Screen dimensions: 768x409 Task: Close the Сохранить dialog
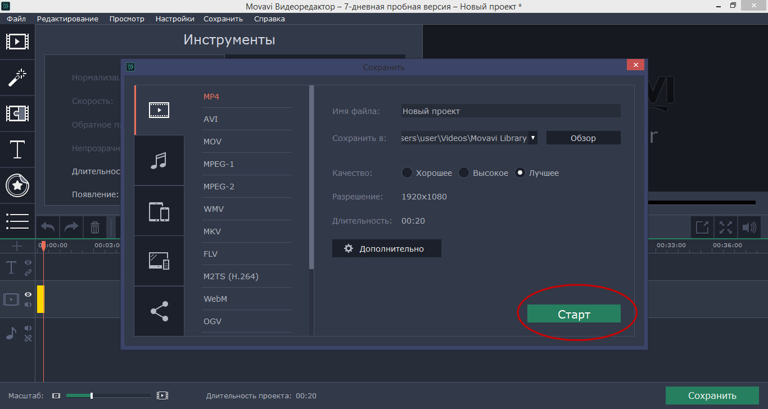[635, 65]
